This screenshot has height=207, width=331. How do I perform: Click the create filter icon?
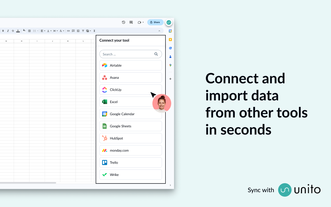point(83,31)
